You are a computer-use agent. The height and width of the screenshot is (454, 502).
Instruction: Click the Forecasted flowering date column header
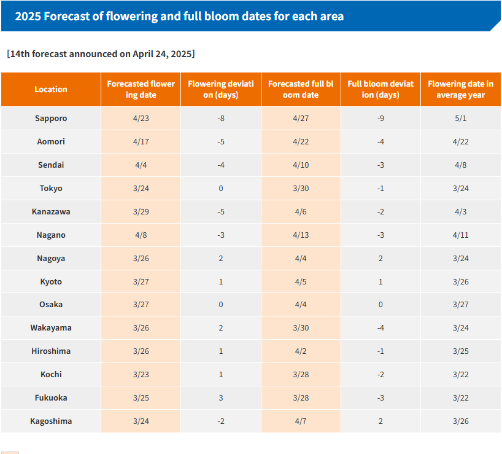[141, 89]
